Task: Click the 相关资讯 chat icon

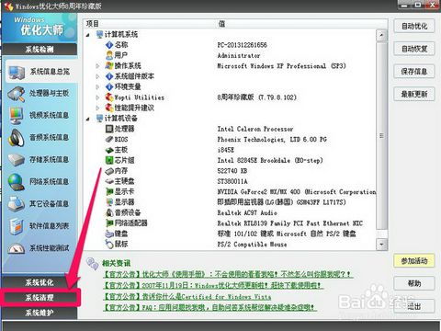Action: point(92,264)
